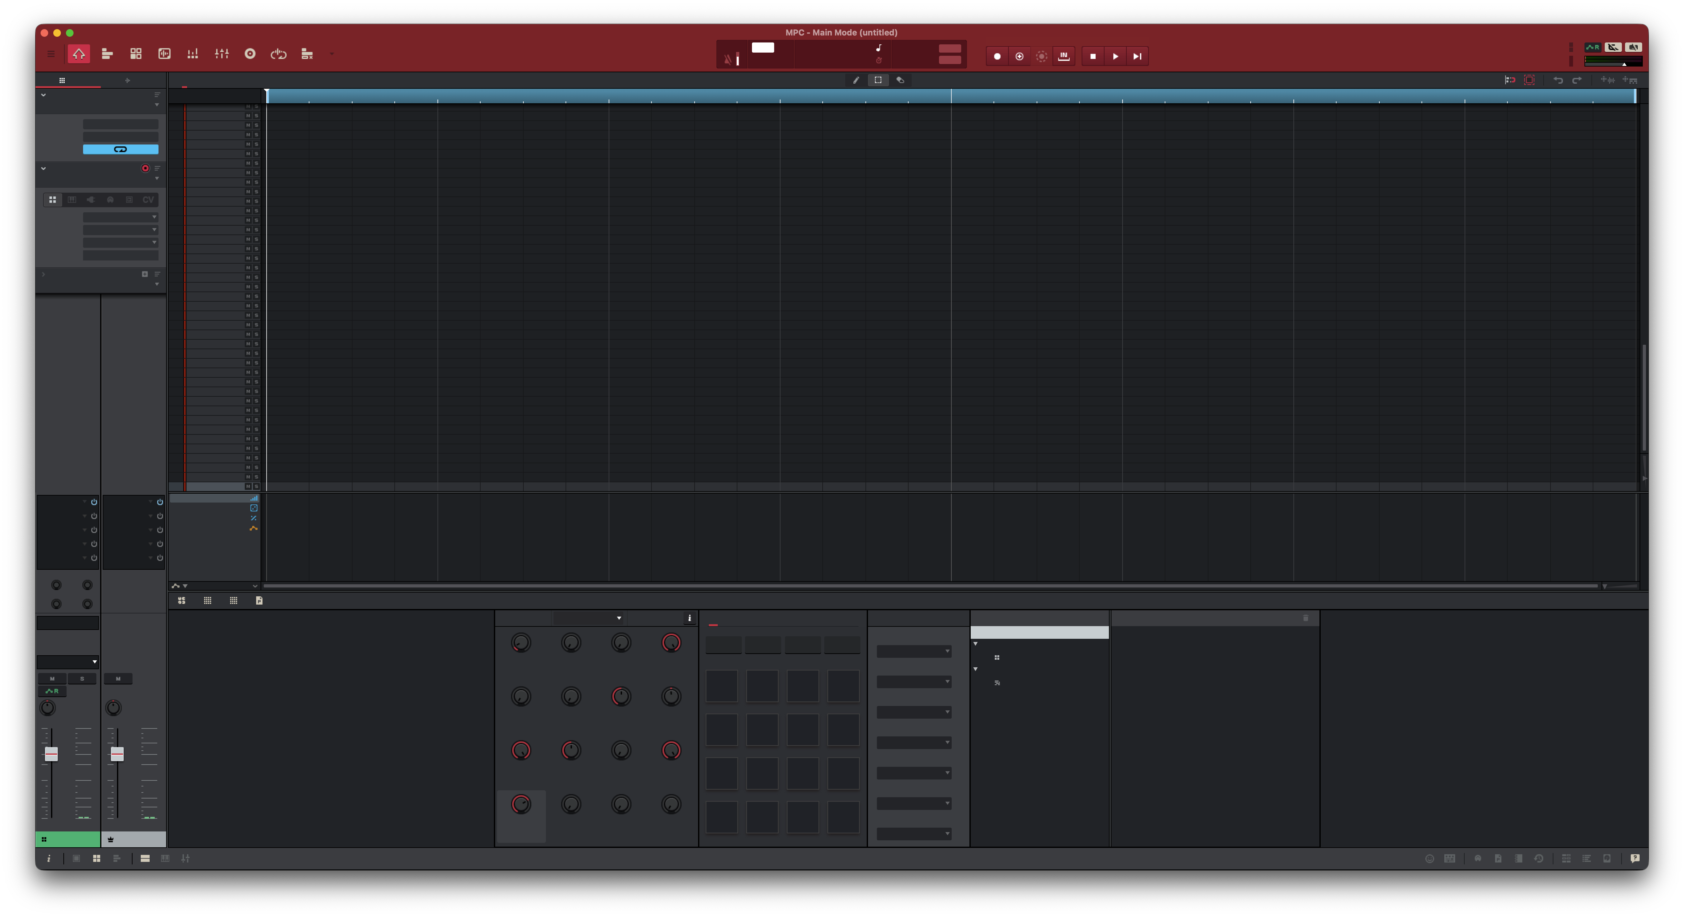The width and height of the screenshot is (1684, 917).
Task: Toggle the metronome icon
Action: click(x=728, y=60)
